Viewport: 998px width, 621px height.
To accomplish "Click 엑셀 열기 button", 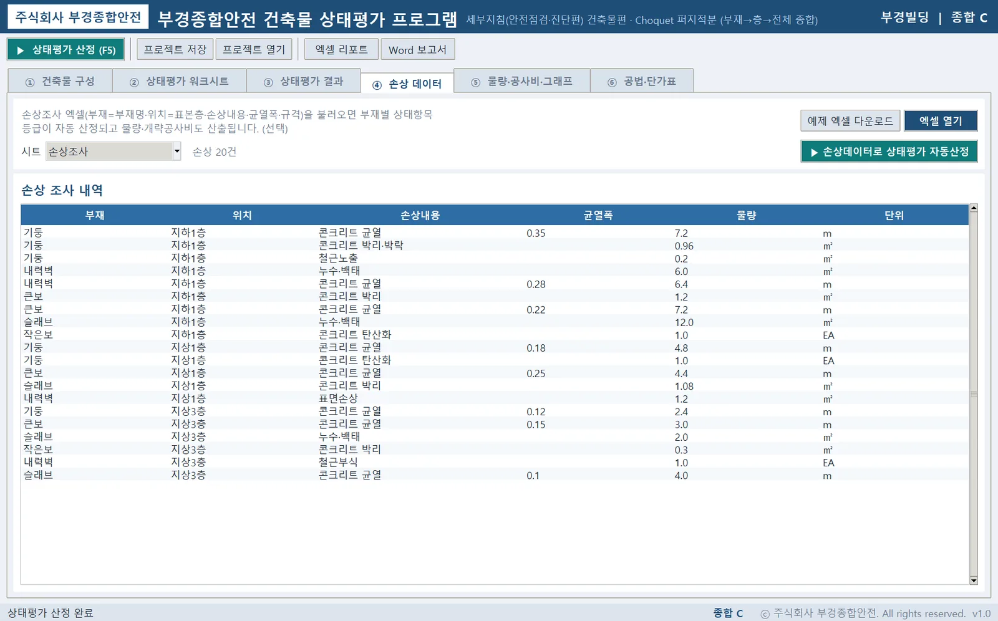I will 941,121.
